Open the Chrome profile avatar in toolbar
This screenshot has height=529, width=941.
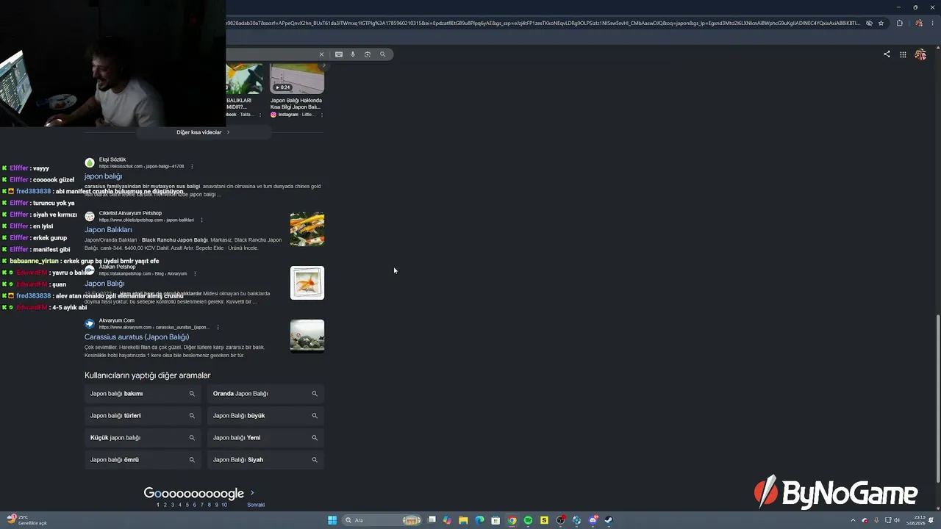pyautogui.click(x=919, y=23)
